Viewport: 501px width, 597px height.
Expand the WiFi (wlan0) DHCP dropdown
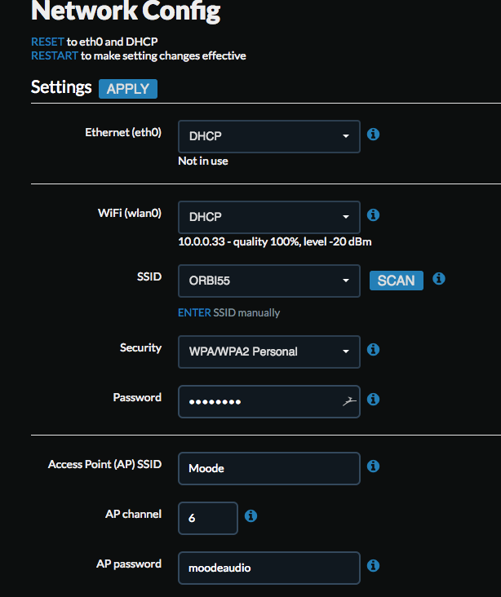[x=269, y=217]
